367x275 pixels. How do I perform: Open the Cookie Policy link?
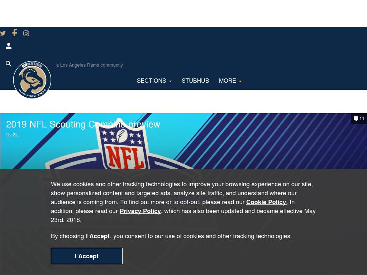pos(266,202)
